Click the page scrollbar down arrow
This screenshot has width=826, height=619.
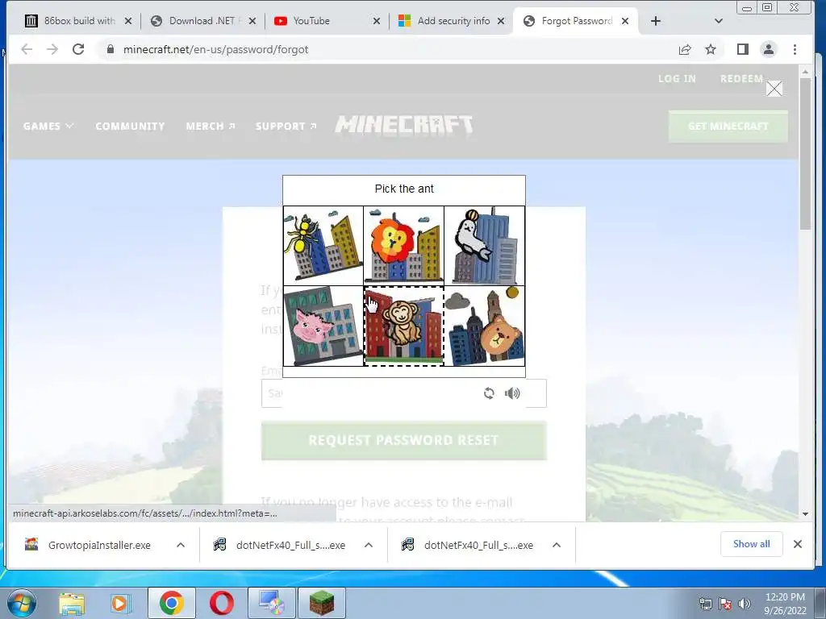coord(805,513)
